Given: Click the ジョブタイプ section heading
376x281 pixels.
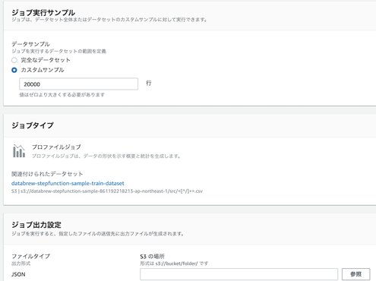Looking at the screenshot, I should [x=33, y=125].
